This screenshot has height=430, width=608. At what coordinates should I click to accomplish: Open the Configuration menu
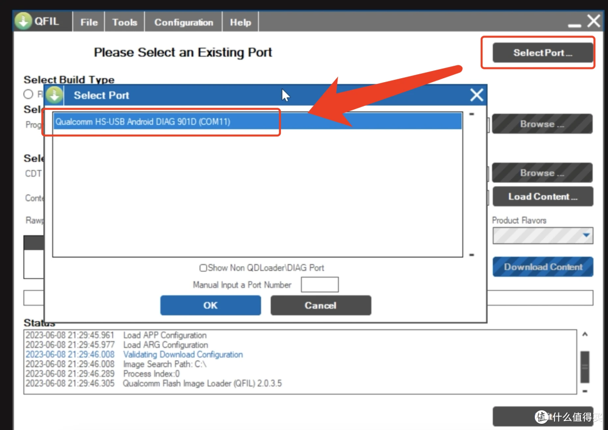tap(184, 22)
